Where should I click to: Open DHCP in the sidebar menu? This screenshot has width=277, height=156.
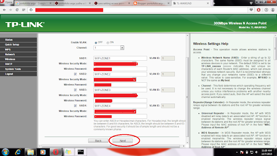[x=18, y=64]
